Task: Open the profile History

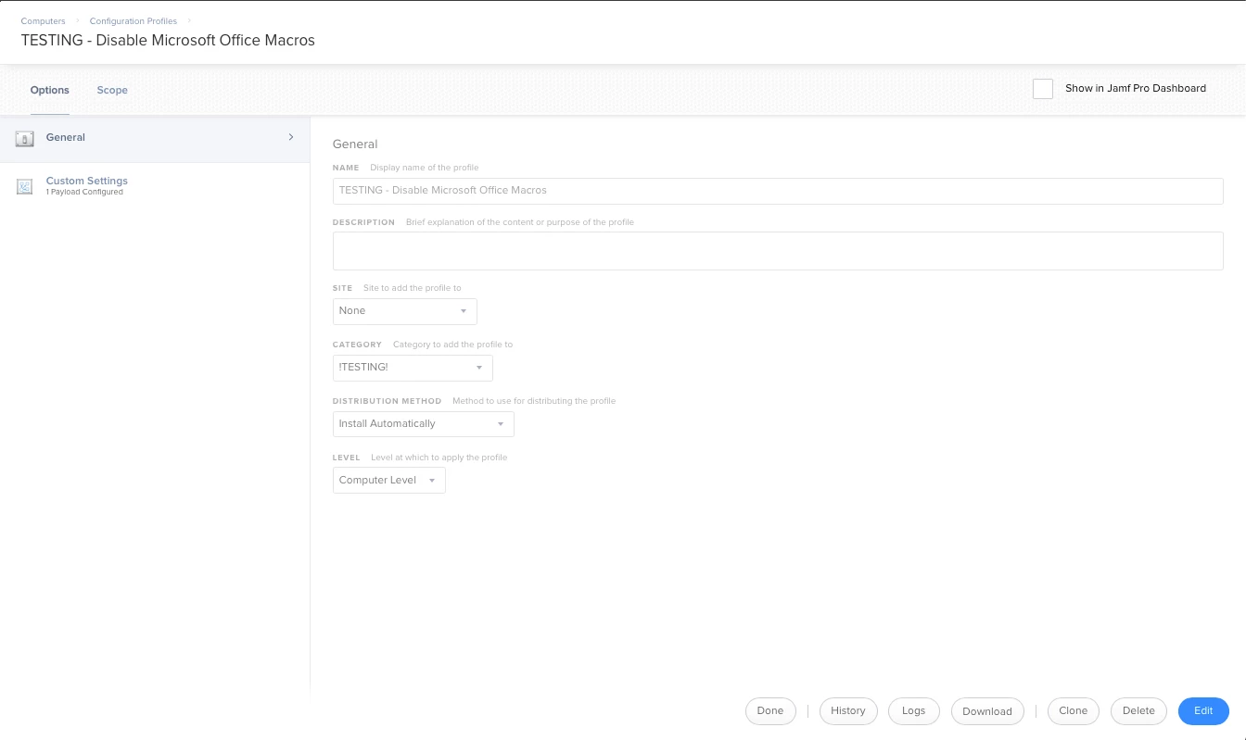Action: (x=848, y=711)
